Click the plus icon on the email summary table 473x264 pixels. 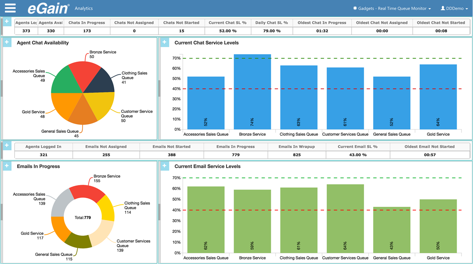(7, 144)
